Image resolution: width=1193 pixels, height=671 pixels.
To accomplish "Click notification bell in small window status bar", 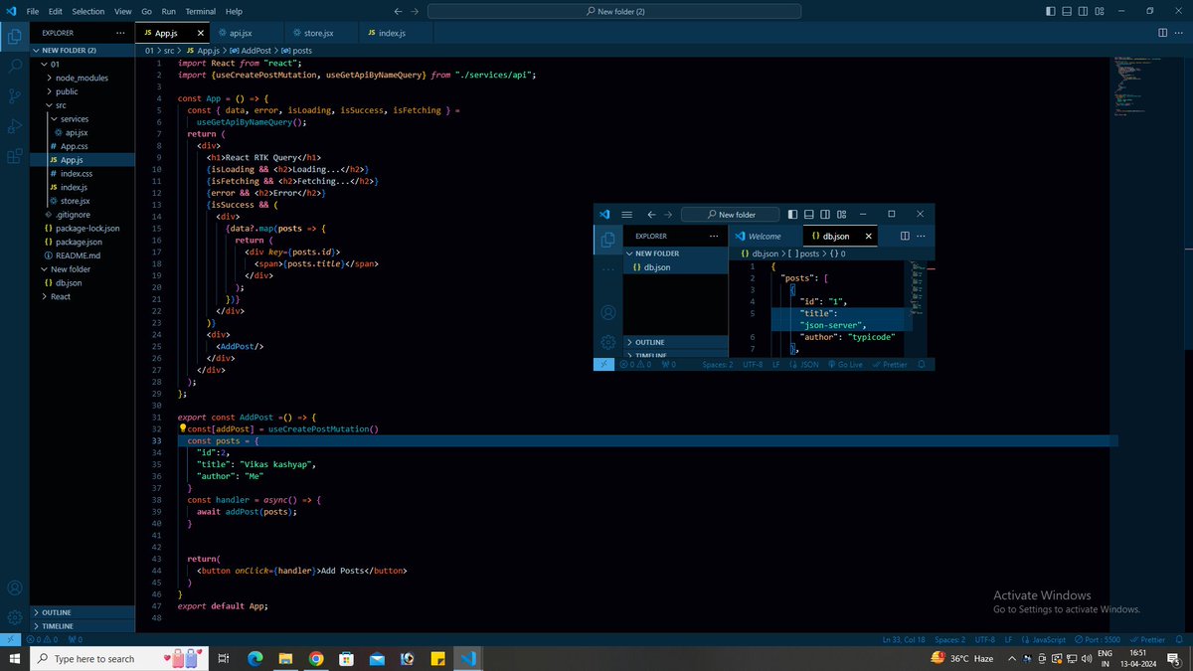I will pyautogui.click(x=923, y=365).
